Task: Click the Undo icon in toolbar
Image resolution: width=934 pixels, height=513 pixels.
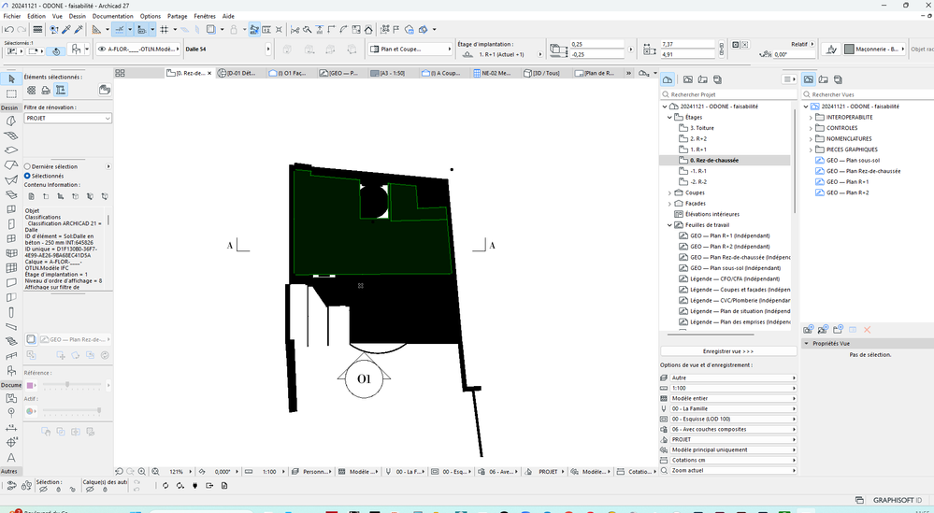Action: [8, 30]
